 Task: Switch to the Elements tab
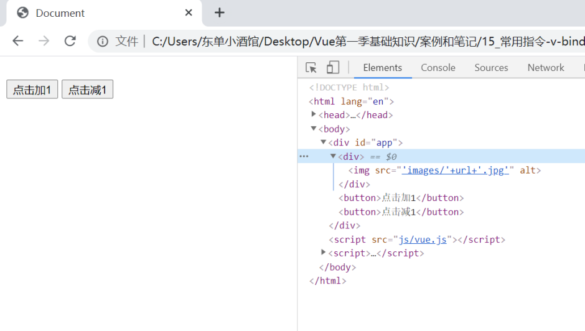pos(382,68)
